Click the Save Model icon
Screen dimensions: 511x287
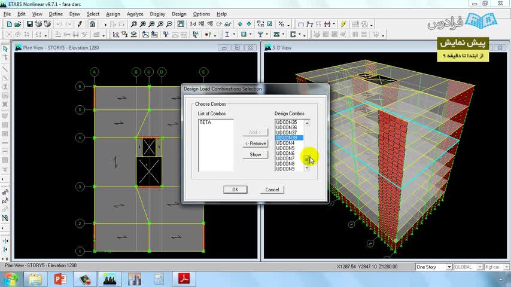[29, 24]
